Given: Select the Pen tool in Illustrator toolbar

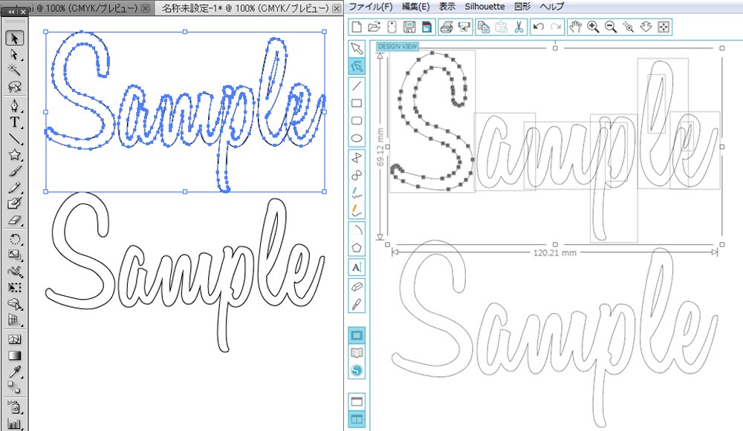Looking at the screenshot, I should tap(15, 105).
